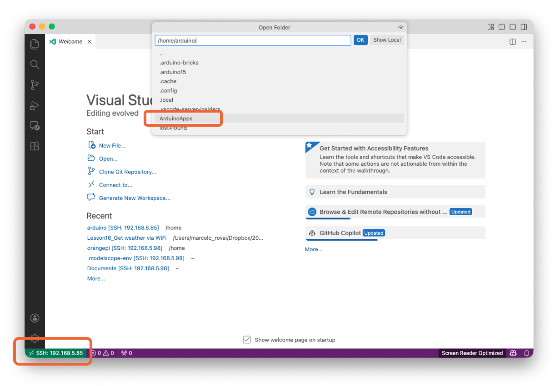Split the editor to the right

coord(513,41)
